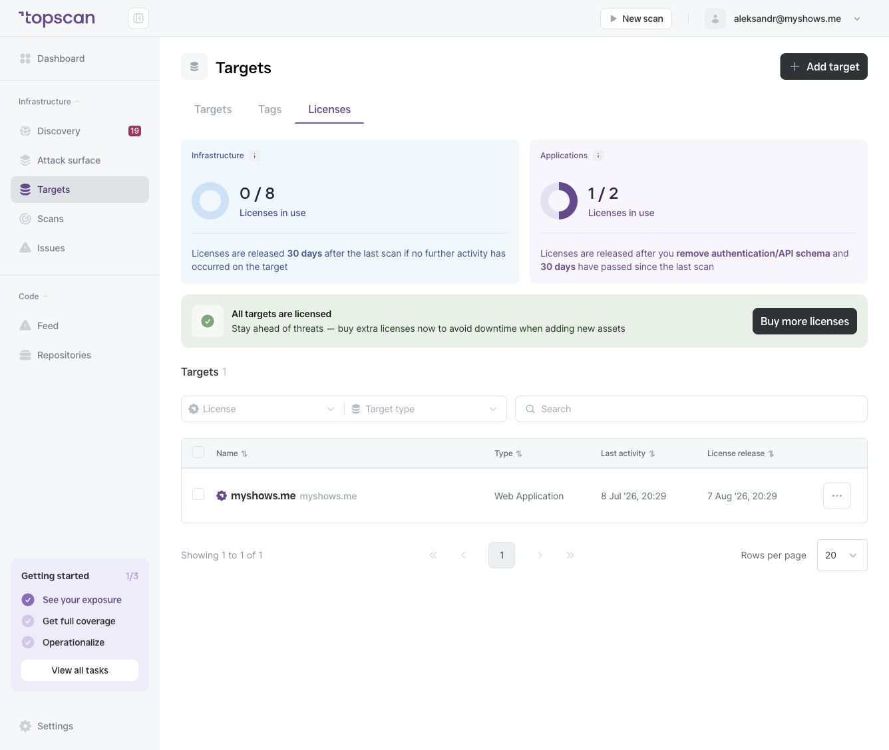Screen dimensions: 889x750
Task: Start a New scan
Action: (636, 19)
